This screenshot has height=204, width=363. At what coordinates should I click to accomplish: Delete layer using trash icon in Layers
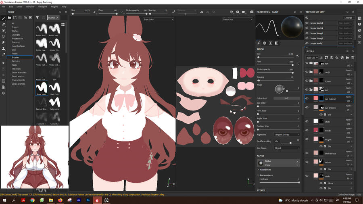(353, 58)
